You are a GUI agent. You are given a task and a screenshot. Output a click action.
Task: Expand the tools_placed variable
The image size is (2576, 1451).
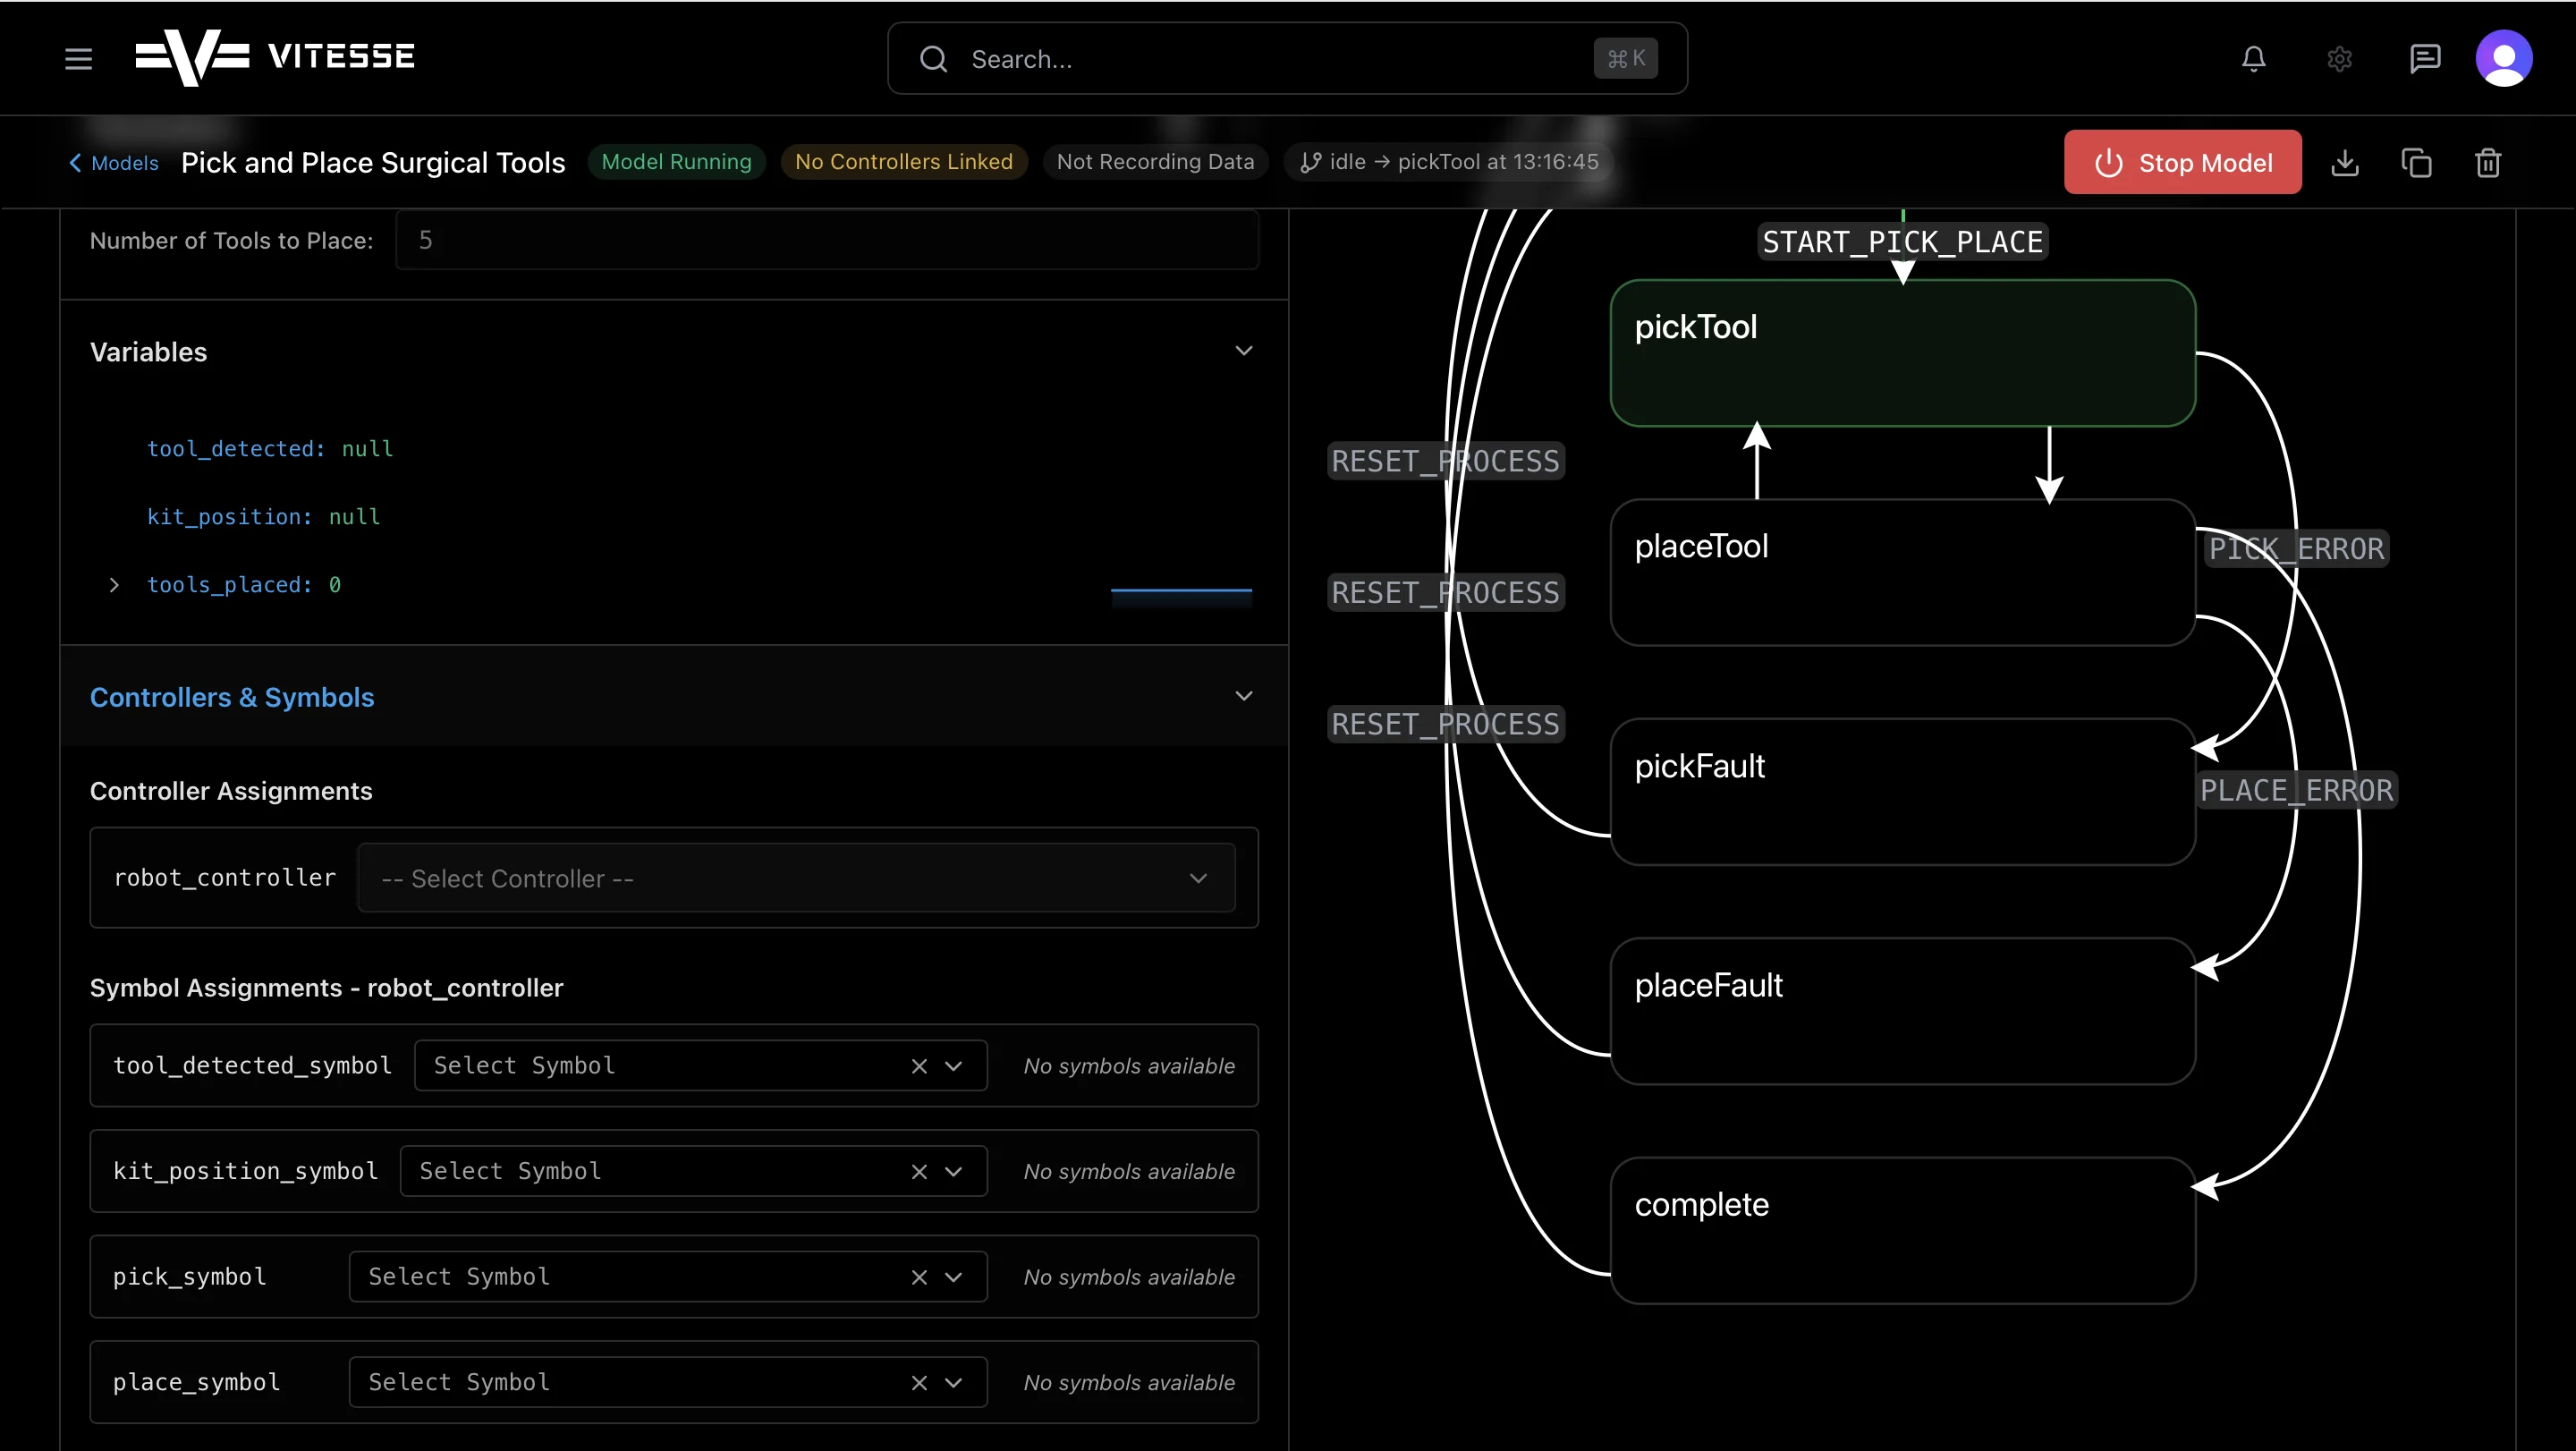click(x=114, y=585)
